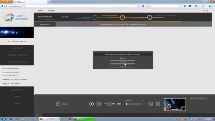Go to step 1 circle
The image size is (215, 121).
tap(95, 17)
